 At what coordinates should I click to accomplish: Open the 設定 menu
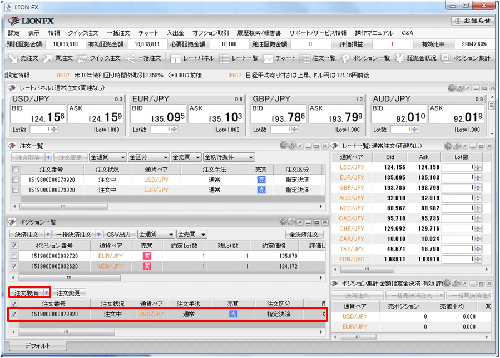tap(14, 33)
